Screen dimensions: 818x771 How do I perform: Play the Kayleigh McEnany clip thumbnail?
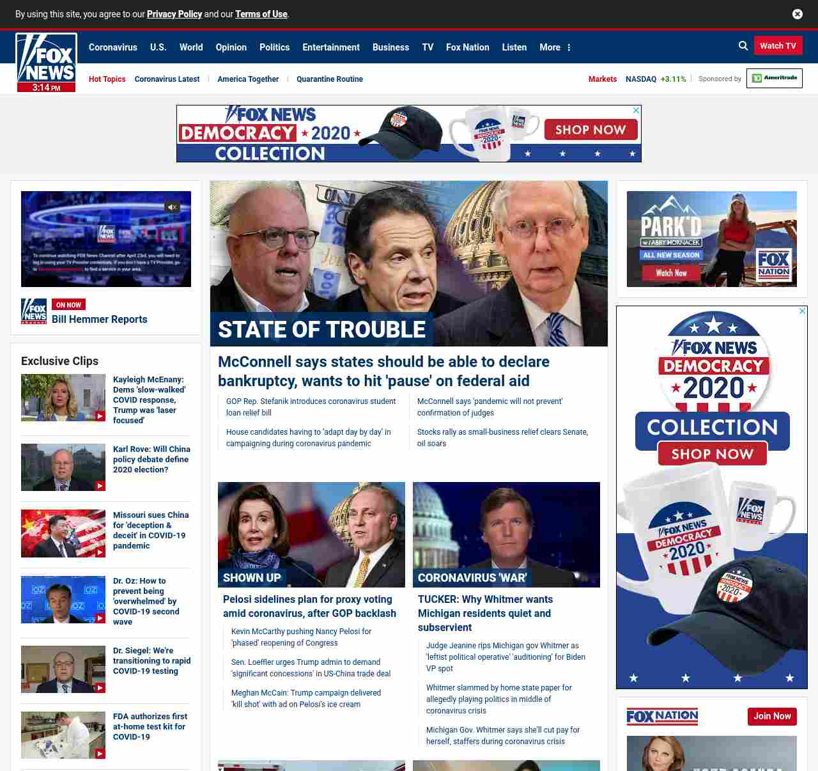point(63,398)
